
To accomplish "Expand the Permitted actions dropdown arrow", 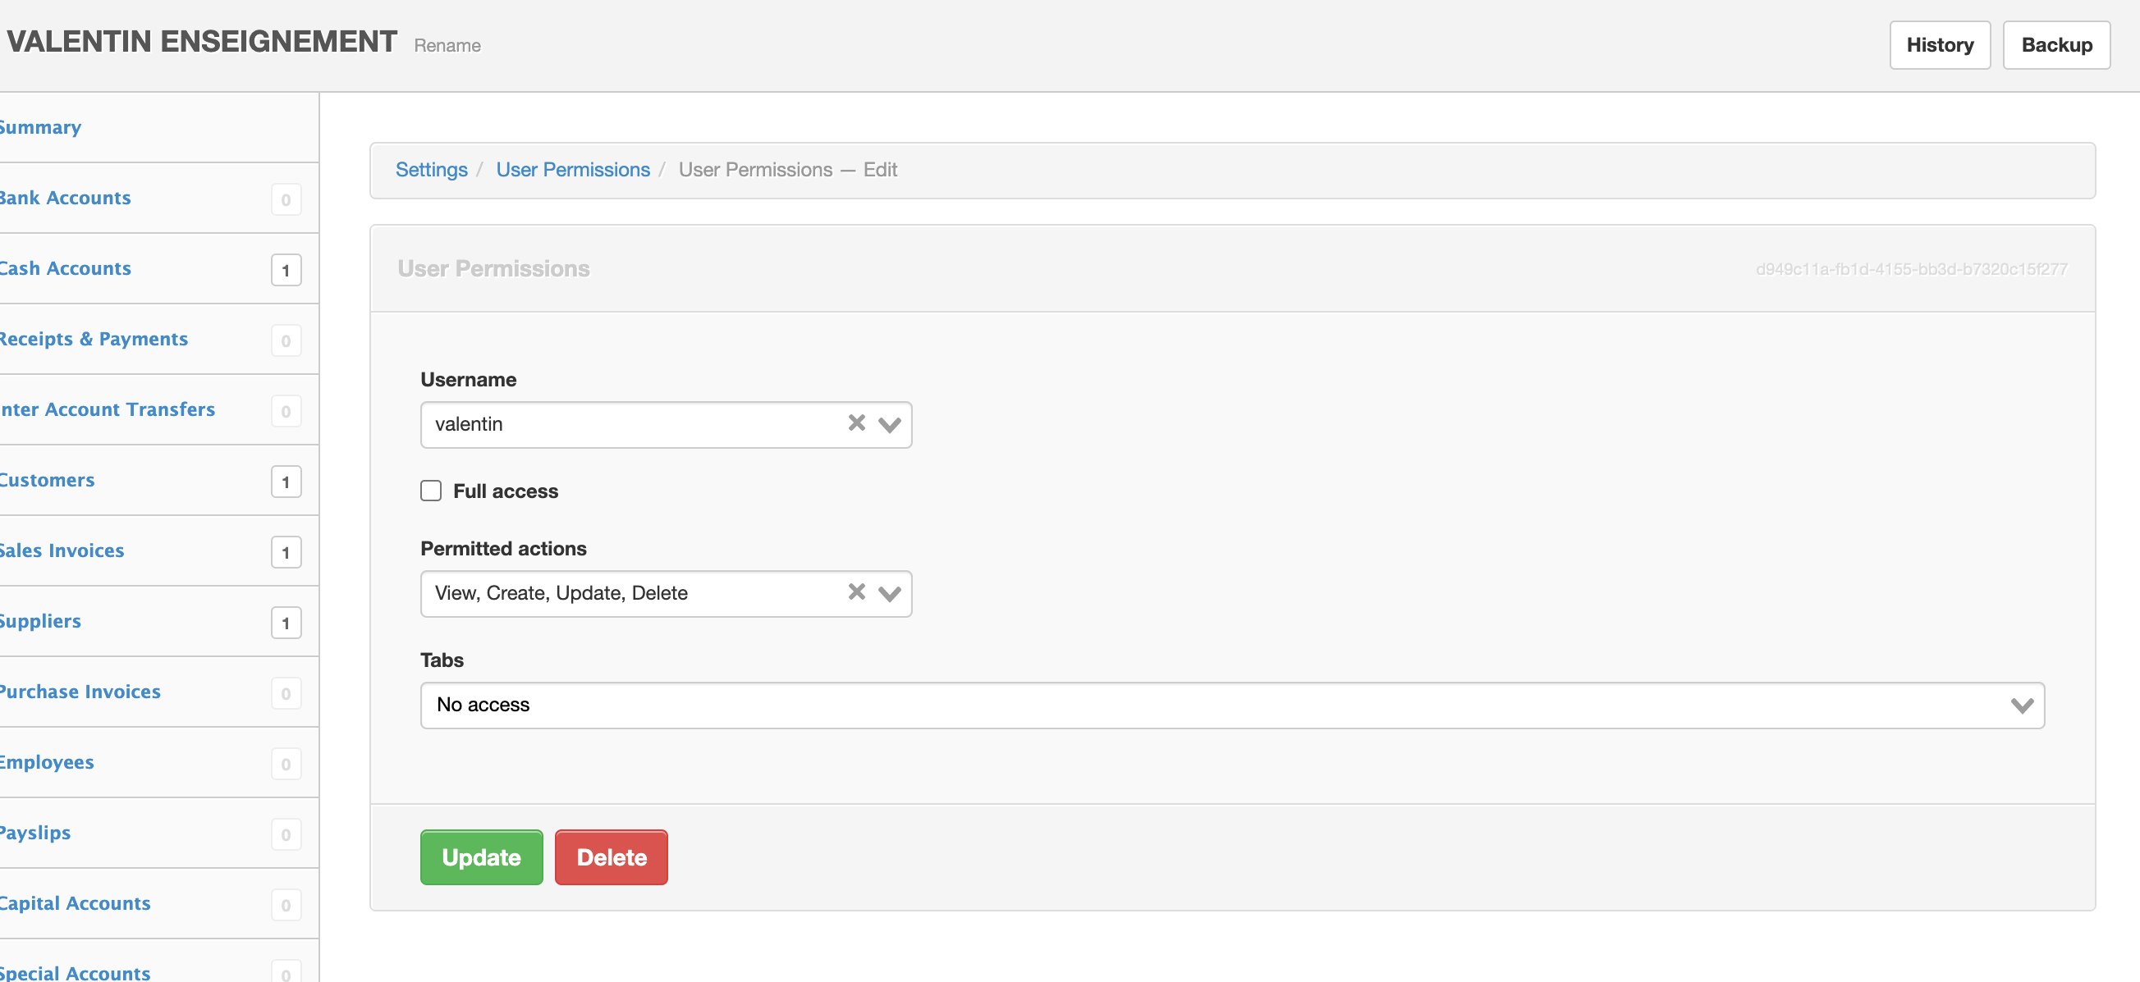I will pos(890,593).
